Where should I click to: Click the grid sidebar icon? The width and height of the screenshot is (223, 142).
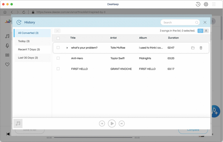click(7, 55)
